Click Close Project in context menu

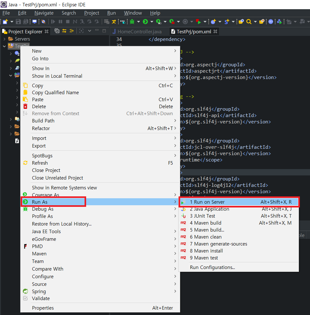coord(100,170)
